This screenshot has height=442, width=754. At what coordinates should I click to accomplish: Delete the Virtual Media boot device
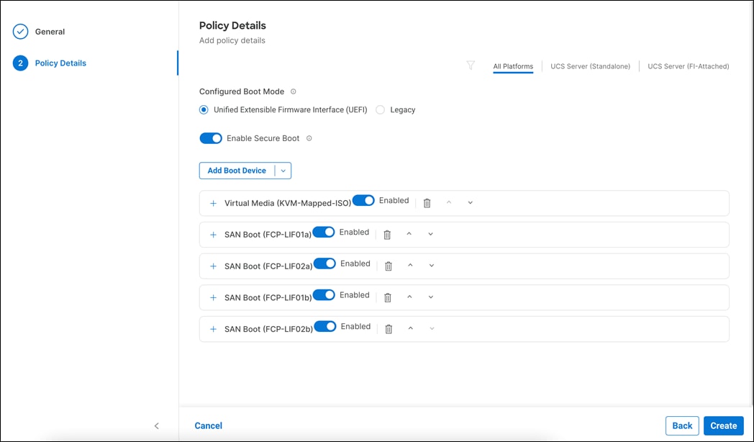427,202
